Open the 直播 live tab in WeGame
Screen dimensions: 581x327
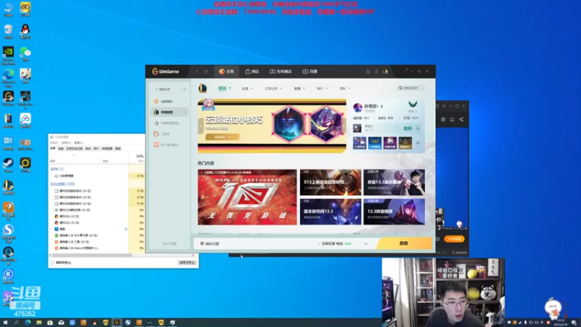point(310,71)
